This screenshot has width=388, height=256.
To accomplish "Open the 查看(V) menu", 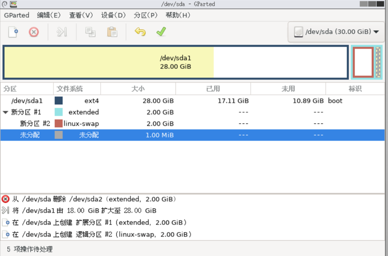I will coord(81,16).
